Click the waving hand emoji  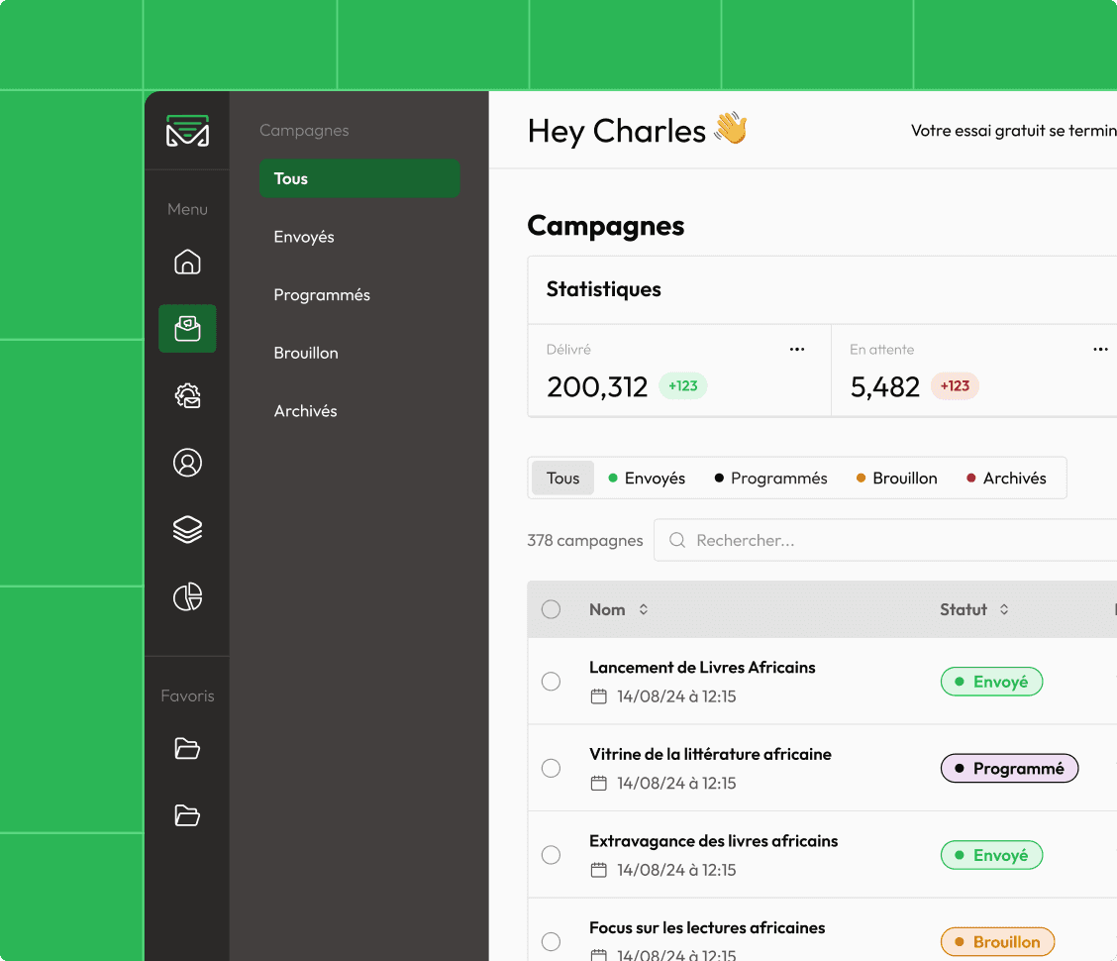(x=731, y=129)
